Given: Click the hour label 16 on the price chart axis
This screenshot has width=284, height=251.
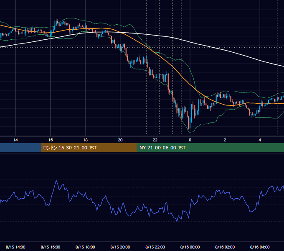Looking at the screenshot, I should (x=51, y=140).
